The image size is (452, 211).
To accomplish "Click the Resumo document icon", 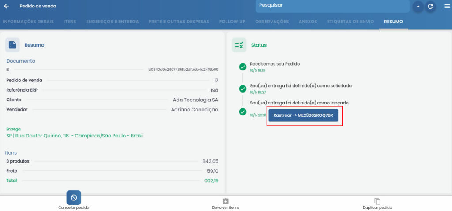I will [12, 45].
